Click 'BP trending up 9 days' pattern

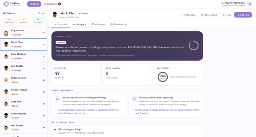click(70, 129)
